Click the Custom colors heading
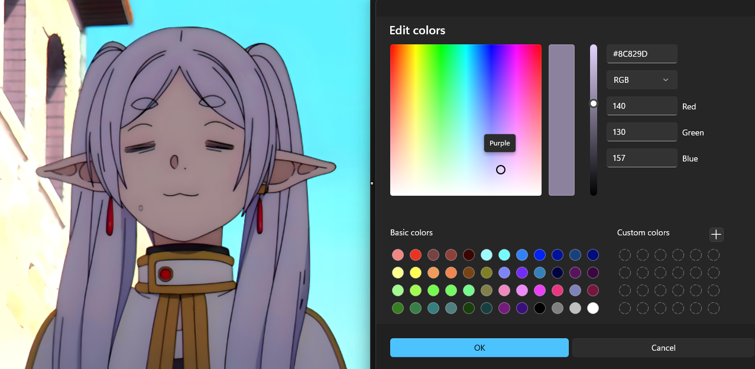The height and width of the screenshot is (369, 755). click(x=643, y=232)
